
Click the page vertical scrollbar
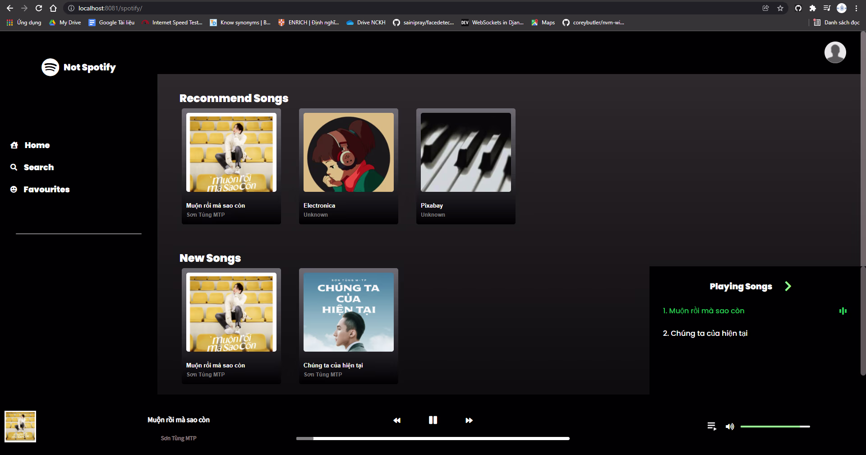(x=863, y=203)
